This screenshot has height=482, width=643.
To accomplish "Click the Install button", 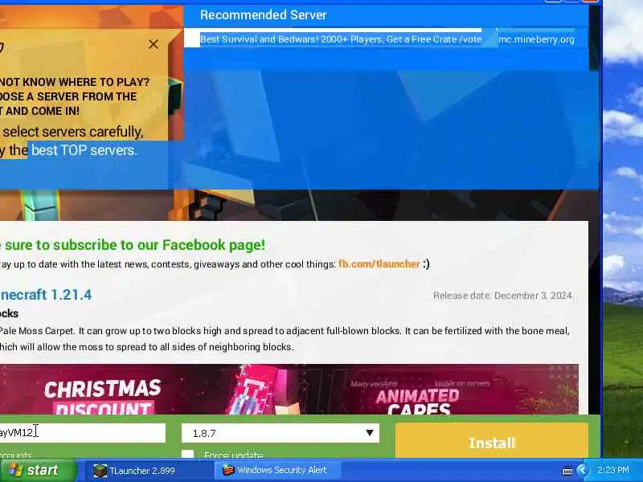I will pyautogui.click(x=492, y=442).
